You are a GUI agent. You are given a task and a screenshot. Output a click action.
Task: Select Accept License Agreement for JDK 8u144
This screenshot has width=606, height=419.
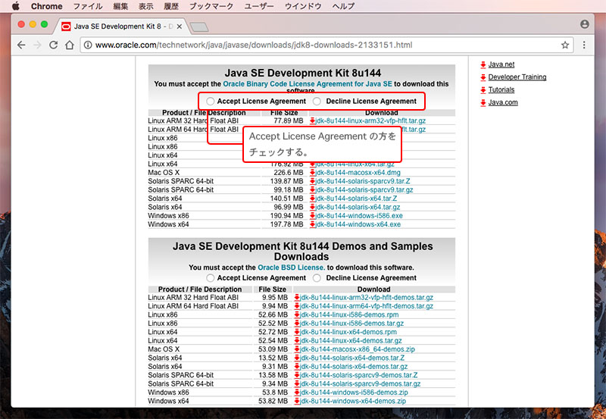tap(211, 102)
